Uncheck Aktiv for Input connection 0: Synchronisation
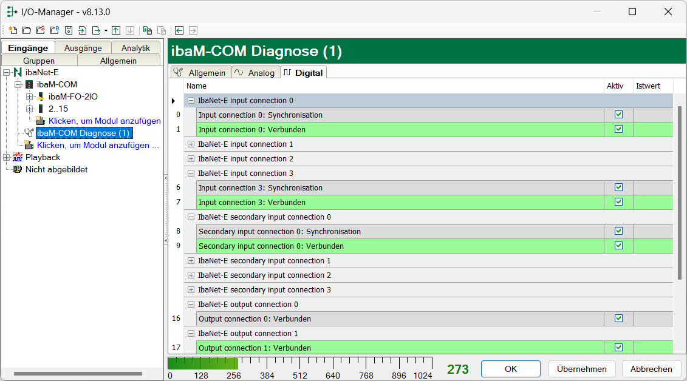This screenshot has height=381, width=687. click(x=618, y=115)
